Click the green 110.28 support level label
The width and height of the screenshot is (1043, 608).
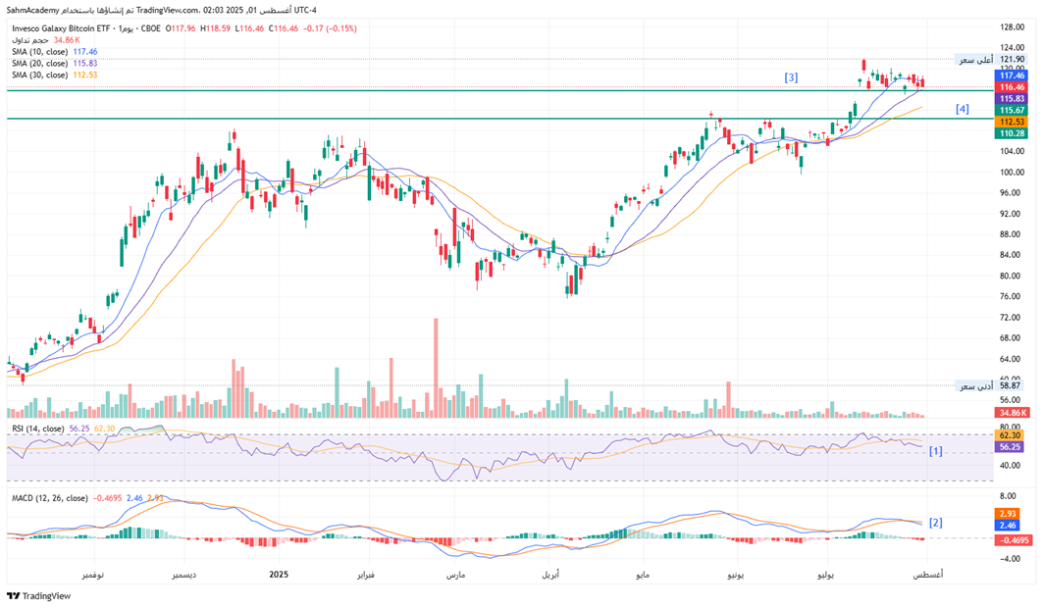click(x=1011, y=133)
